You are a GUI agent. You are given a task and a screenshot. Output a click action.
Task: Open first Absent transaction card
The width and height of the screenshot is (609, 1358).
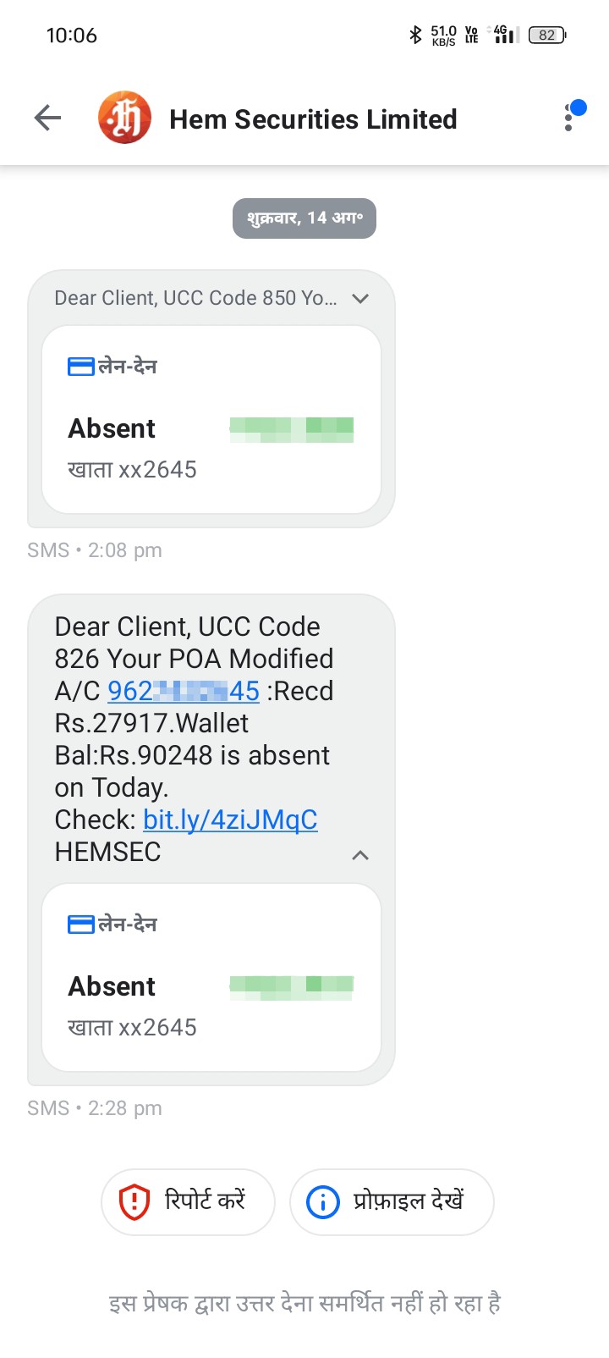pyautogui.click(x=211, y=420)
